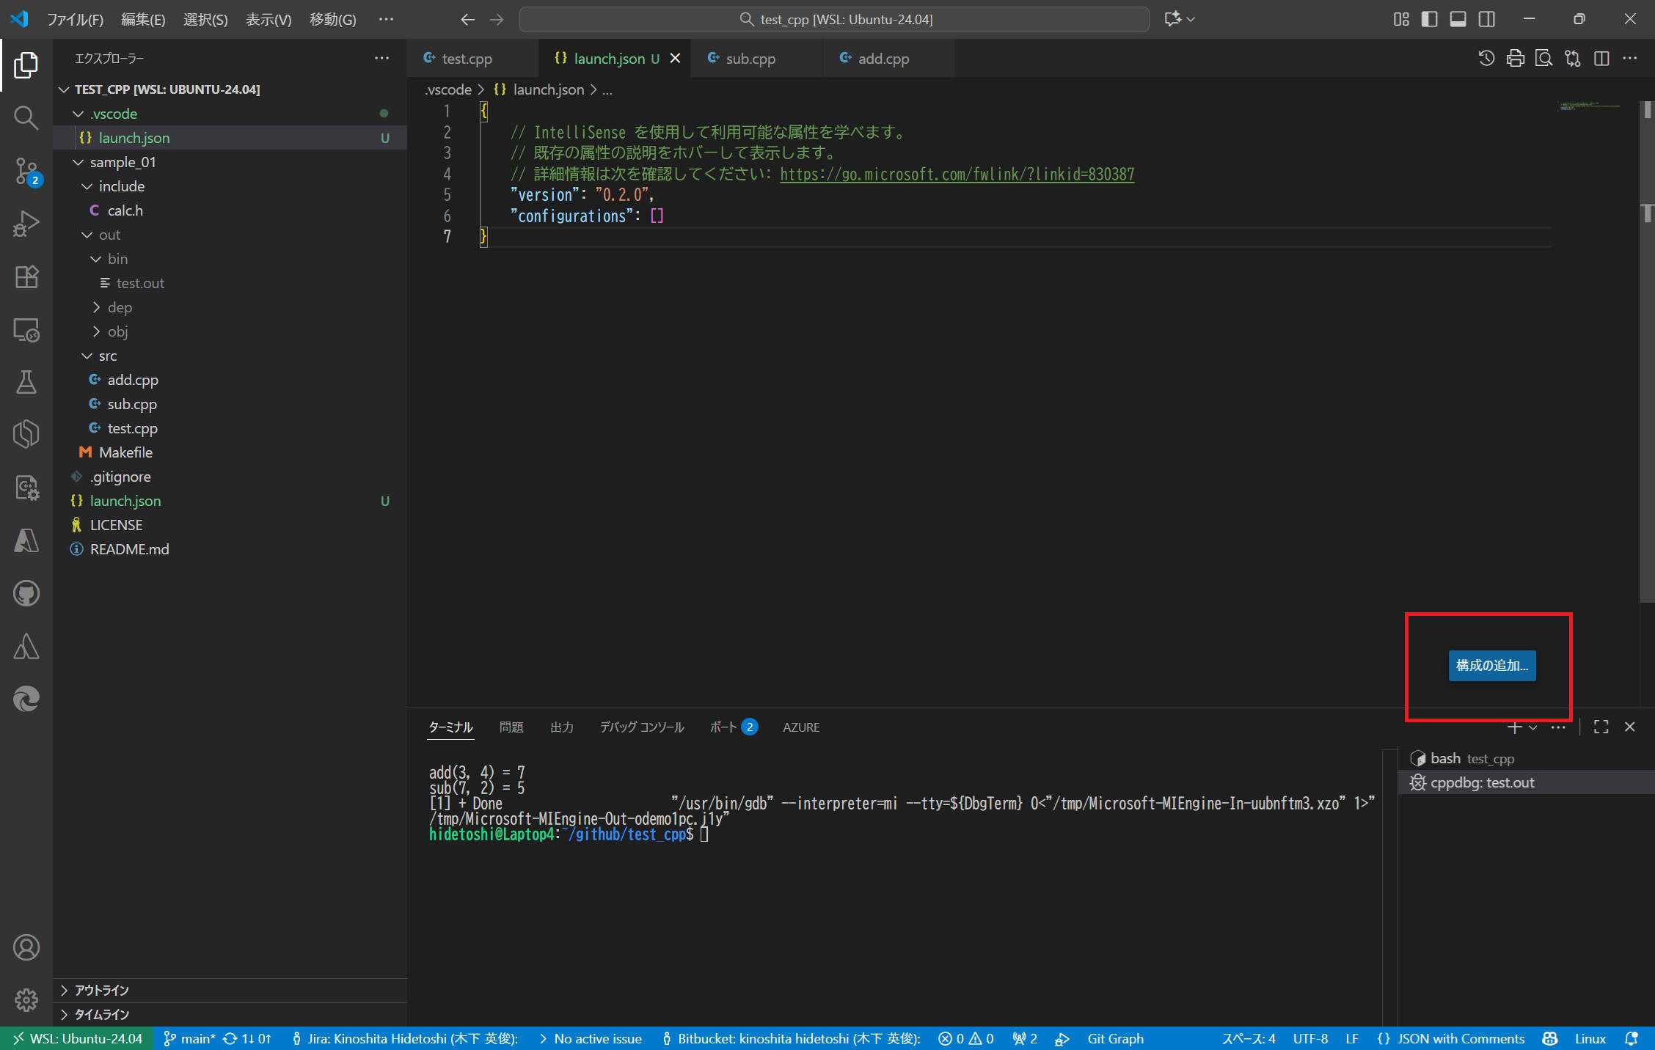Toggle the panel visibility
The height and width of the screenshot is (1050, 1655).
[1458, 19]
